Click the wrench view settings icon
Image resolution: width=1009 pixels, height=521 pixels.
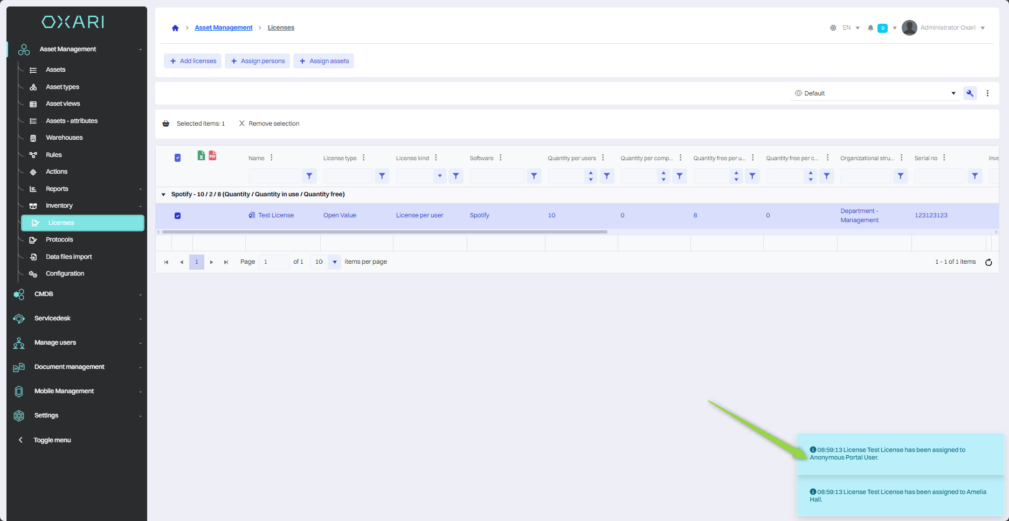[x=970, y=93]
